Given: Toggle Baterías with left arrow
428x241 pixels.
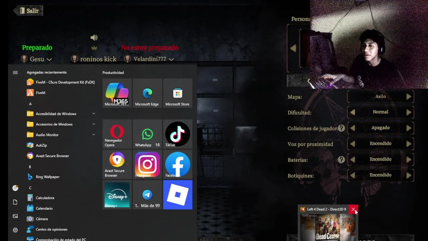Looking at the screenshot, I should pos(352,160).
